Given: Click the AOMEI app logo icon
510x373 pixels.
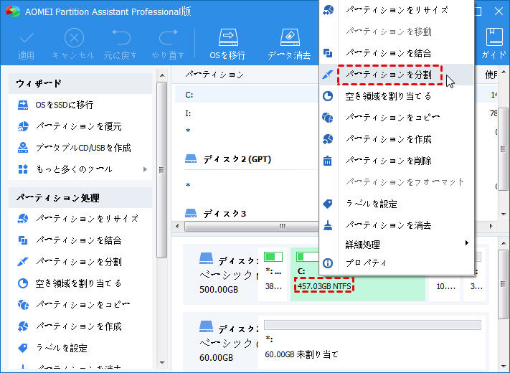Looking at the screenshot, I should tap(12, 11).
